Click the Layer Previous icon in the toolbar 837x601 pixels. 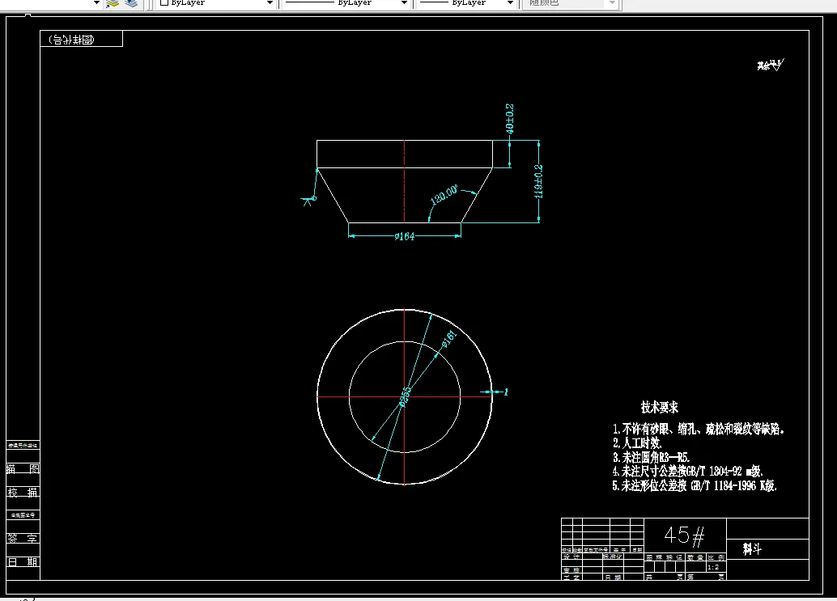(112, 3)
